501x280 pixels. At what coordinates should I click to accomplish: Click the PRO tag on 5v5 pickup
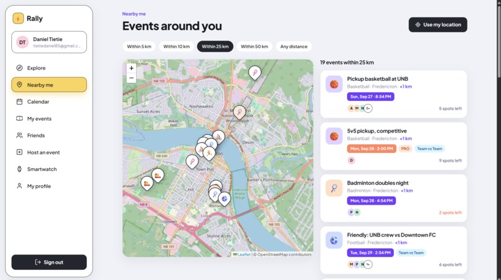[405, 149]
